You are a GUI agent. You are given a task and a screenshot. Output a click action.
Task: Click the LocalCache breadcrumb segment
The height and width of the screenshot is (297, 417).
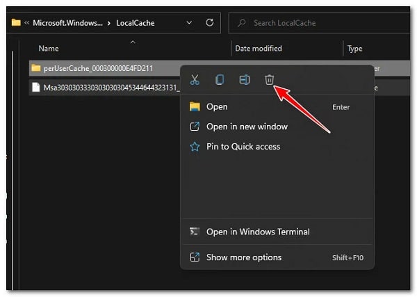pos(135,23)
